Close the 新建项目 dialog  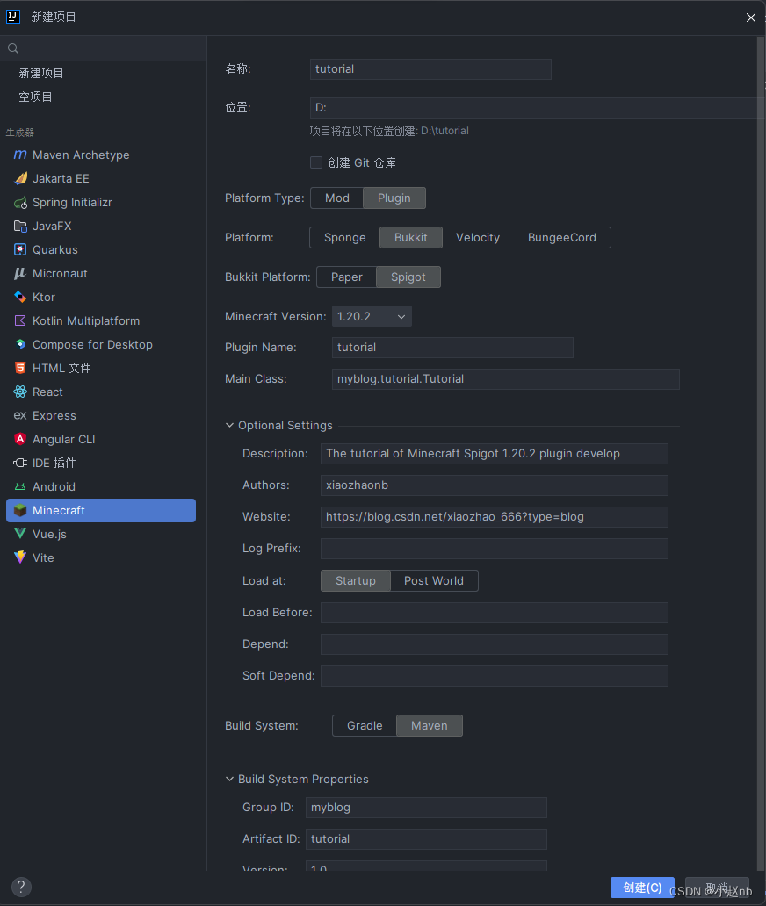point(750,18)
